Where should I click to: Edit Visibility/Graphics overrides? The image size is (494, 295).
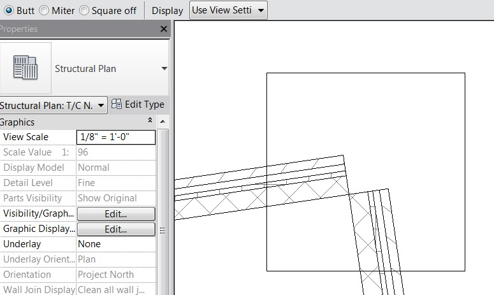115,213
